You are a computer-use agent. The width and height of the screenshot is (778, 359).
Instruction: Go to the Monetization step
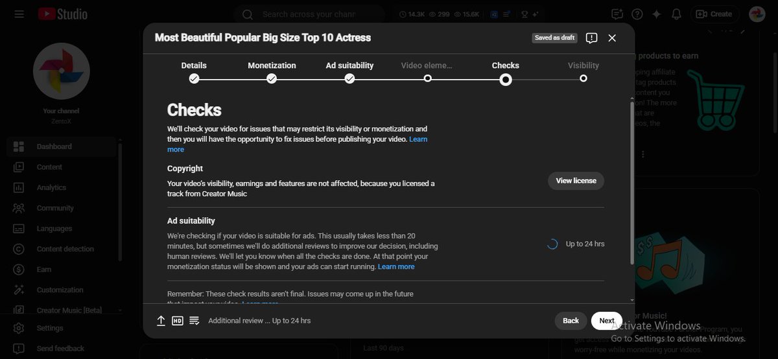pos(272,71)
